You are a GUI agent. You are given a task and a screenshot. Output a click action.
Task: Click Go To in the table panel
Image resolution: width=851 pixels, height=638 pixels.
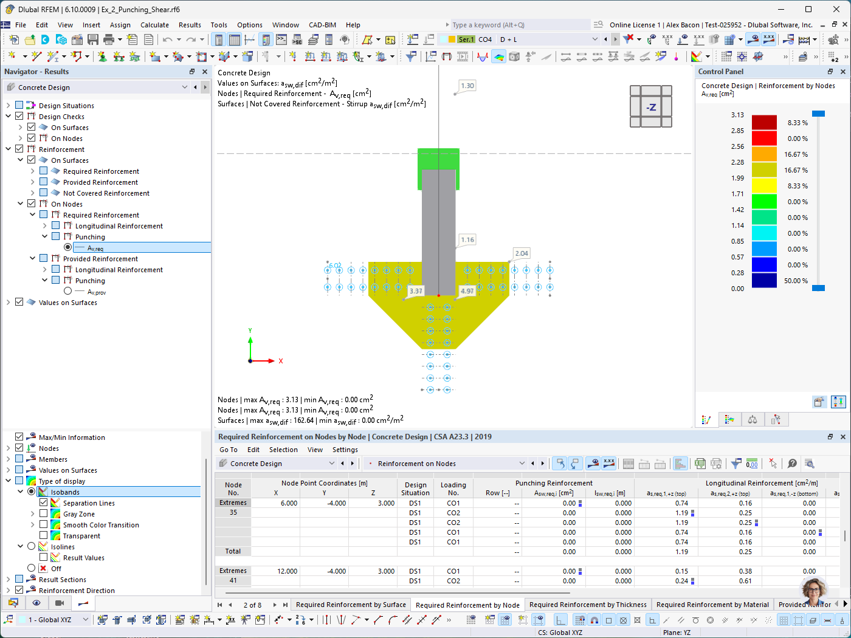(228, 450)
